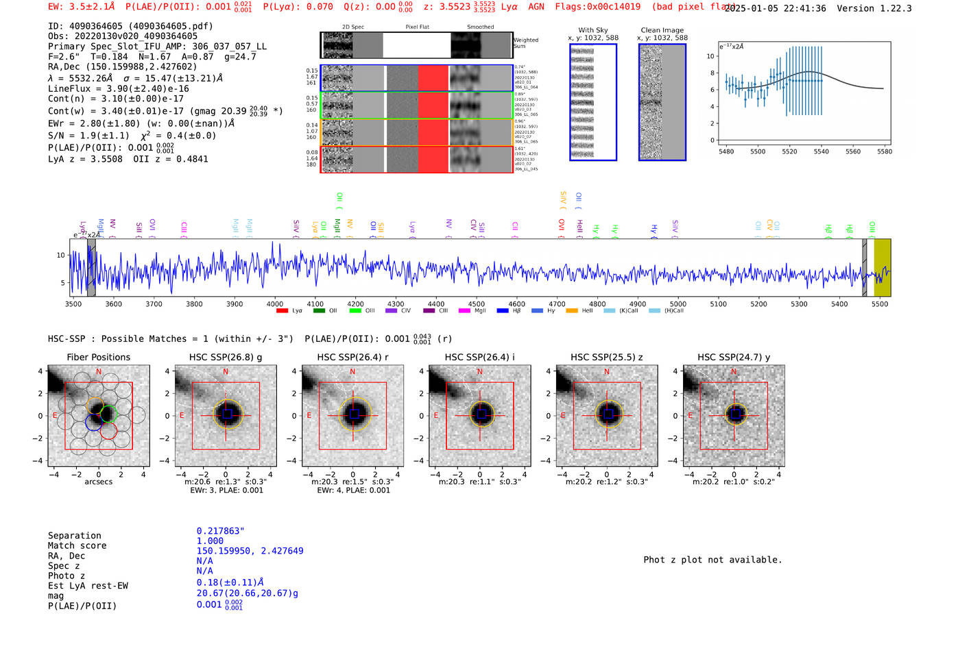960x653 pixels.
Task: Click the header redshift 'z: 3.5523'
Action: 447,7
